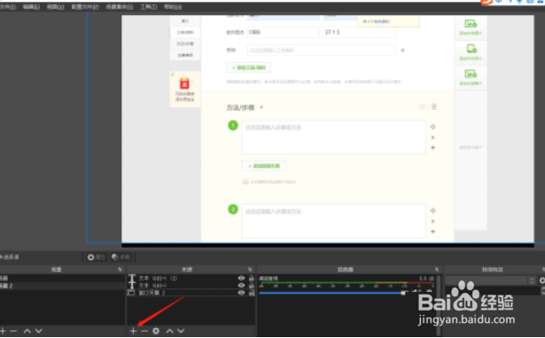The image size is (545, 338).
Task: Open the 场景集合(S) menu
Action: [120, 7]
